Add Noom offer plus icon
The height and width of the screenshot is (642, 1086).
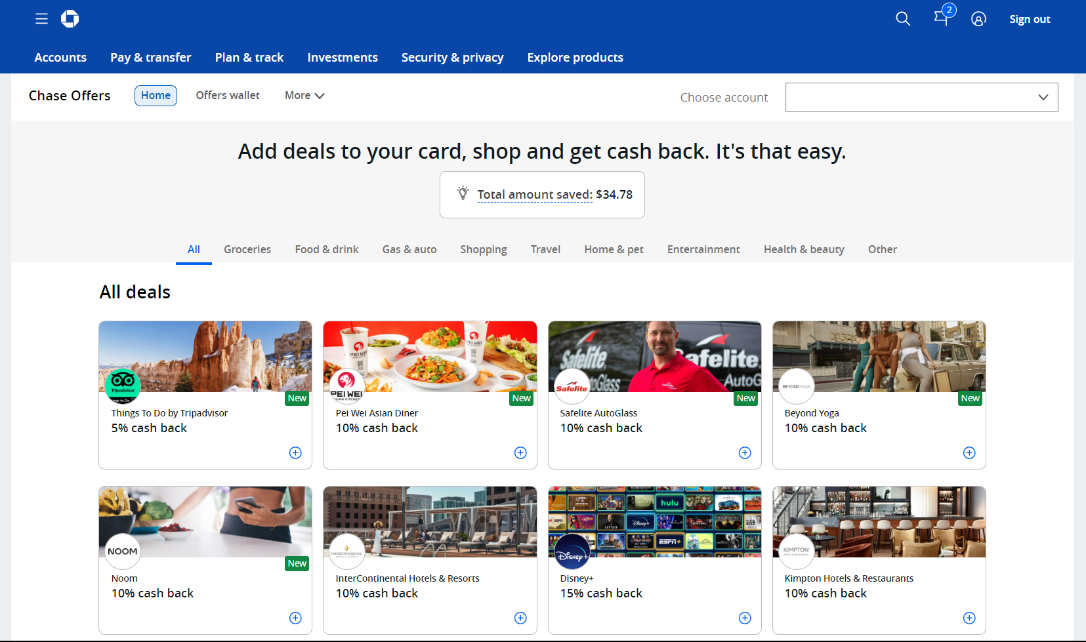(x=296, y=618)
